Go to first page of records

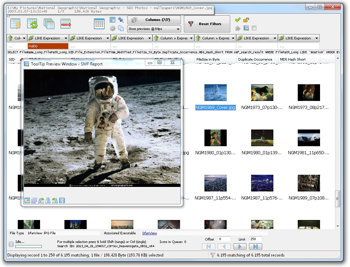coord(209,246)
